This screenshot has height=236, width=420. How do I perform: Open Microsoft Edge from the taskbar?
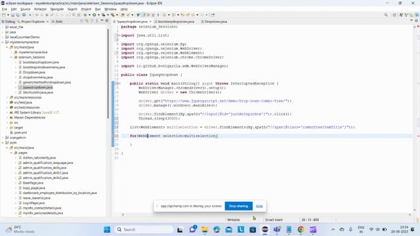point(217,229)
